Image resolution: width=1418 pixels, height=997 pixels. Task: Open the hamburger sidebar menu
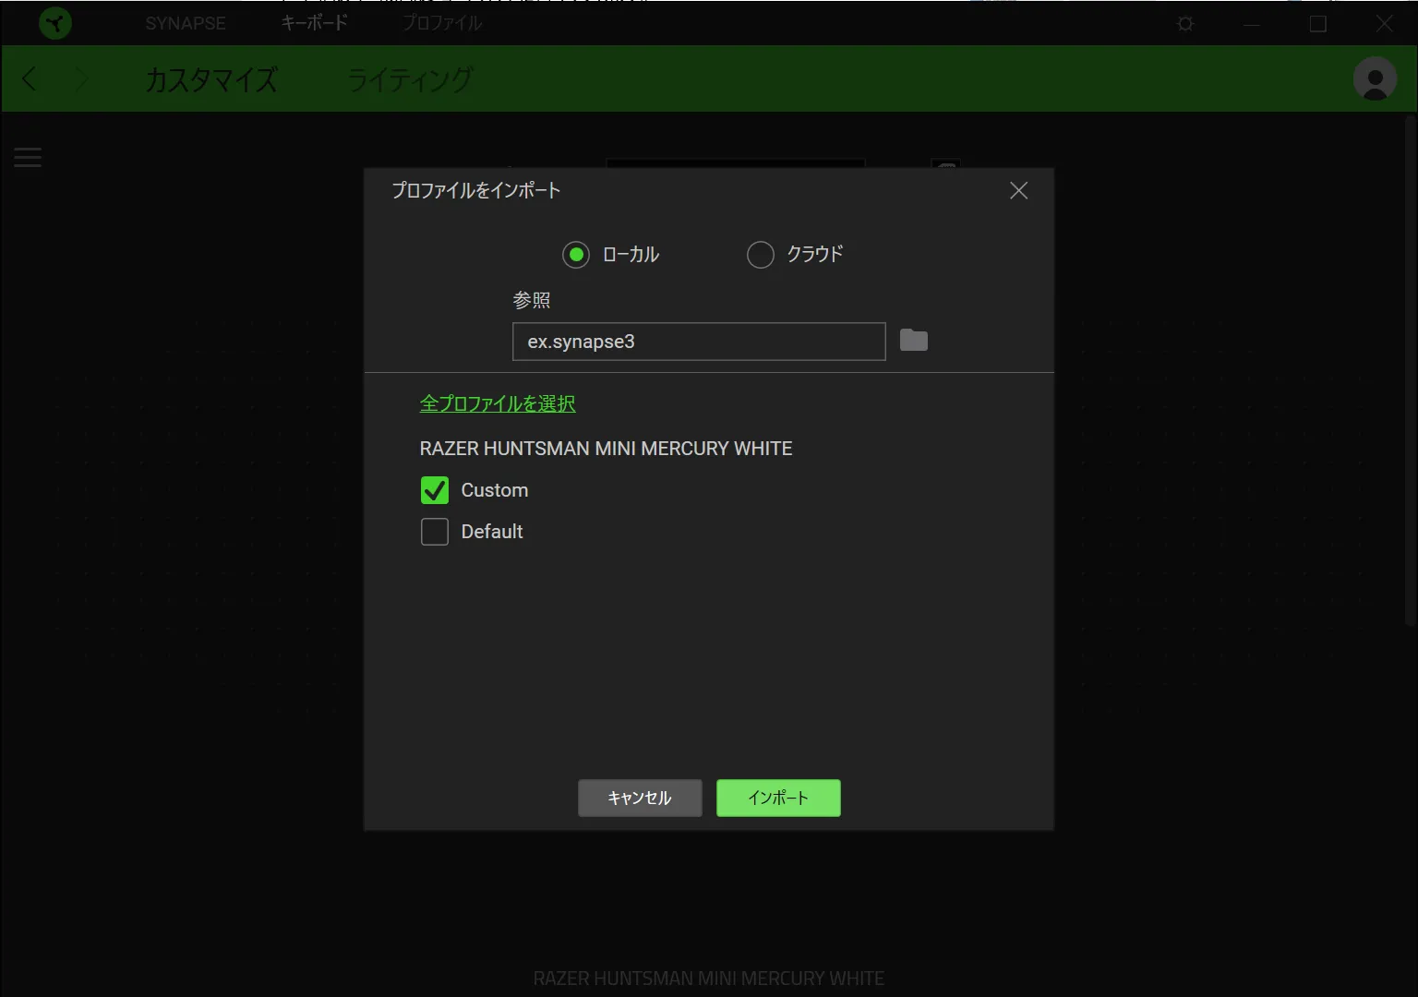tap(28, 157)
